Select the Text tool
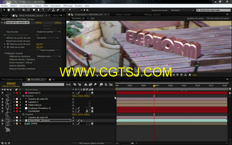The width and height of the screenshot is (232, 145). click(43, 10)
